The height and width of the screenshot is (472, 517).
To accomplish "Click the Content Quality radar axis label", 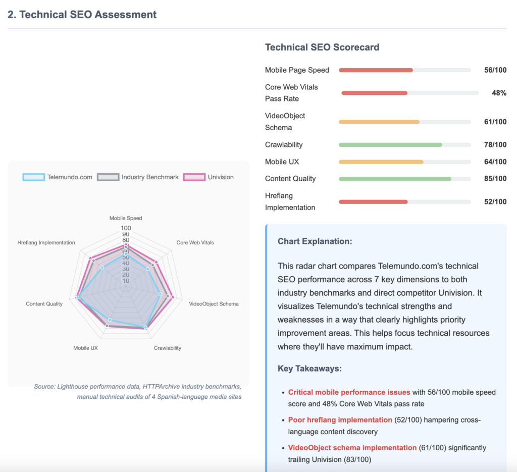I will 44,304.
